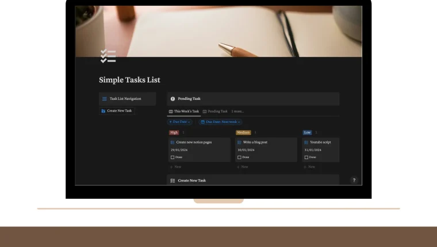Click the Create New Task checklist icon at bottom
The width and height of the screenshot is (437, 247).
click(172, 180)
